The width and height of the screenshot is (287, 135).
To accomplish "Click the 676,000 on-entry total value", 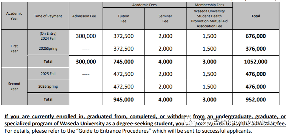I will point(256,36).
